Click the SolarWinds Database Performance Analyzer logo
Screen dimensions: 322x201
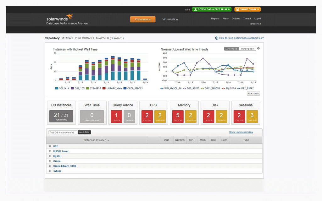[67, 20]
